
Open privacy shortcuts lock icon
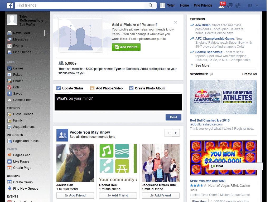click(x=250, y=6)
